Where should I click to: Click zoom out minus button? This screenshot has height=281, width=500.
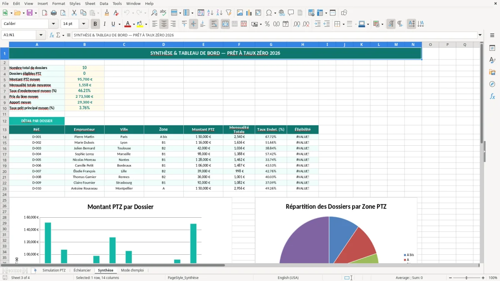[450, 278]
